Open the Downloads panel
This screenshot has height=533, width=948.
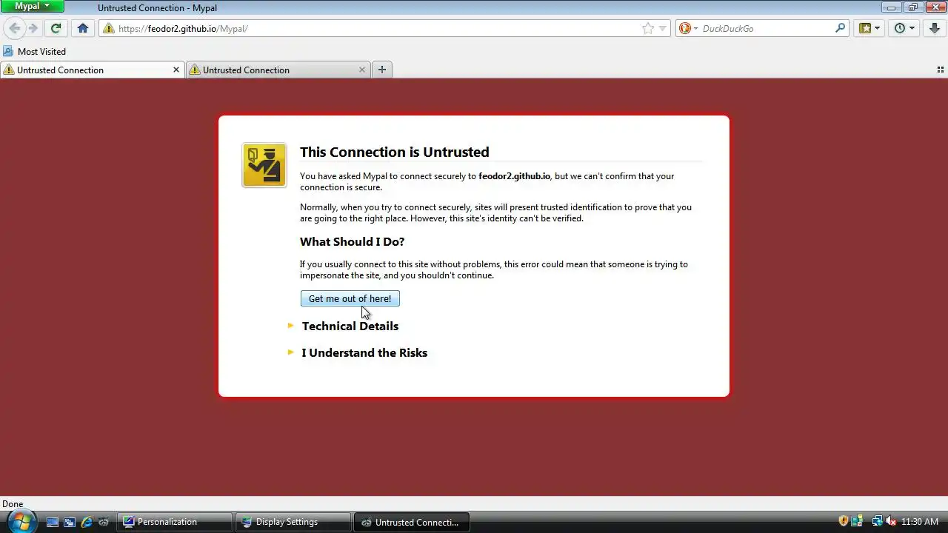934,28
